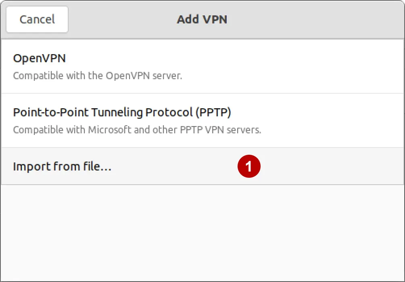Click the Add VPN dialog title
The image size is (405, 282).
202,19
